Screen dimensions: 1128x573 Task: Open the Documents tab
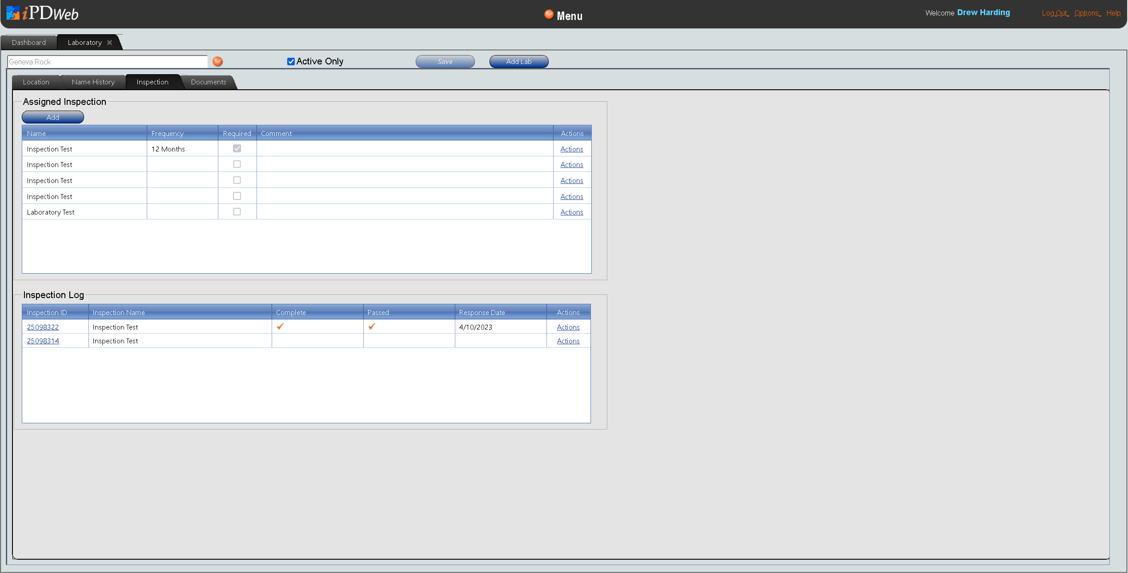pos(208,82)
